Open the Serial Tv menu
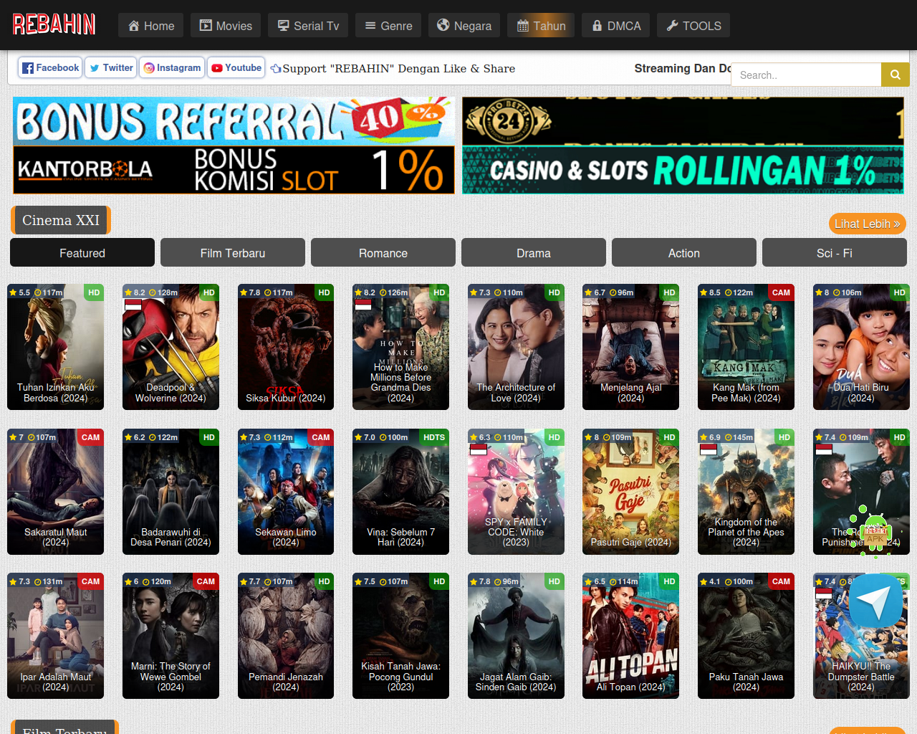917x734 pixels. pos(308,26)
